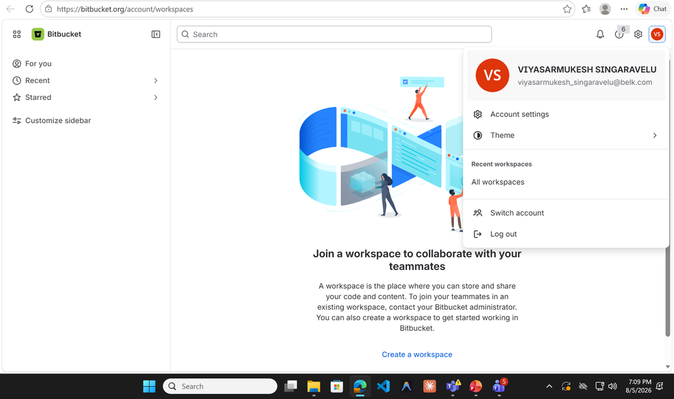Viewport: 674px width, 399px height.
Task: Click the For you person icon
Action: point(17,63)
